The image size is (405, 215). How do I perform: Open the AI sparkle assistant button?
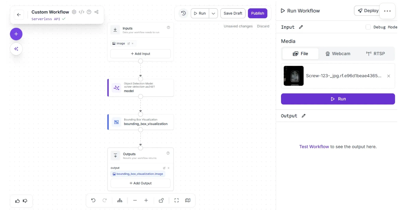pos(16,49)
